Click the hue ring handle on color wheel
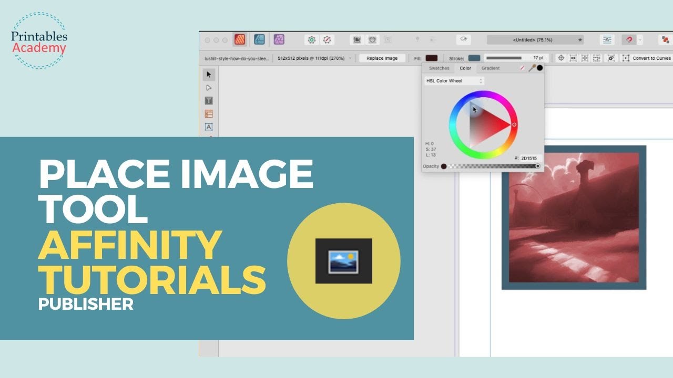 [x=514, y=125]
